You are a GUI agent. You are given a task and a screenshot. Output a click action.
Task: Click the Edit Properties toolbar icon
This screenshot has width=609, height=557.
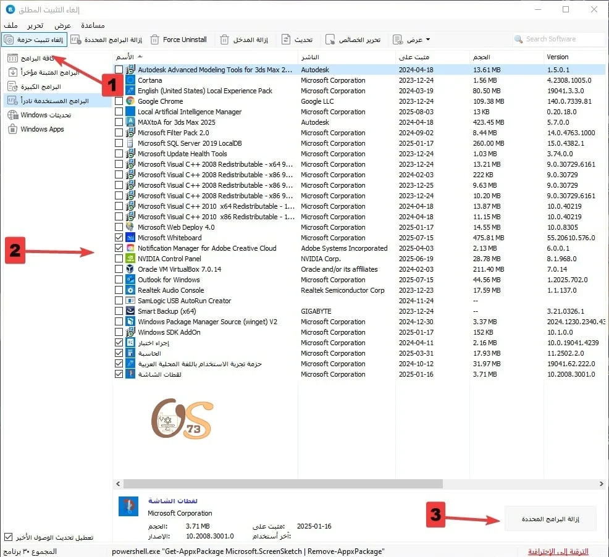330,40
